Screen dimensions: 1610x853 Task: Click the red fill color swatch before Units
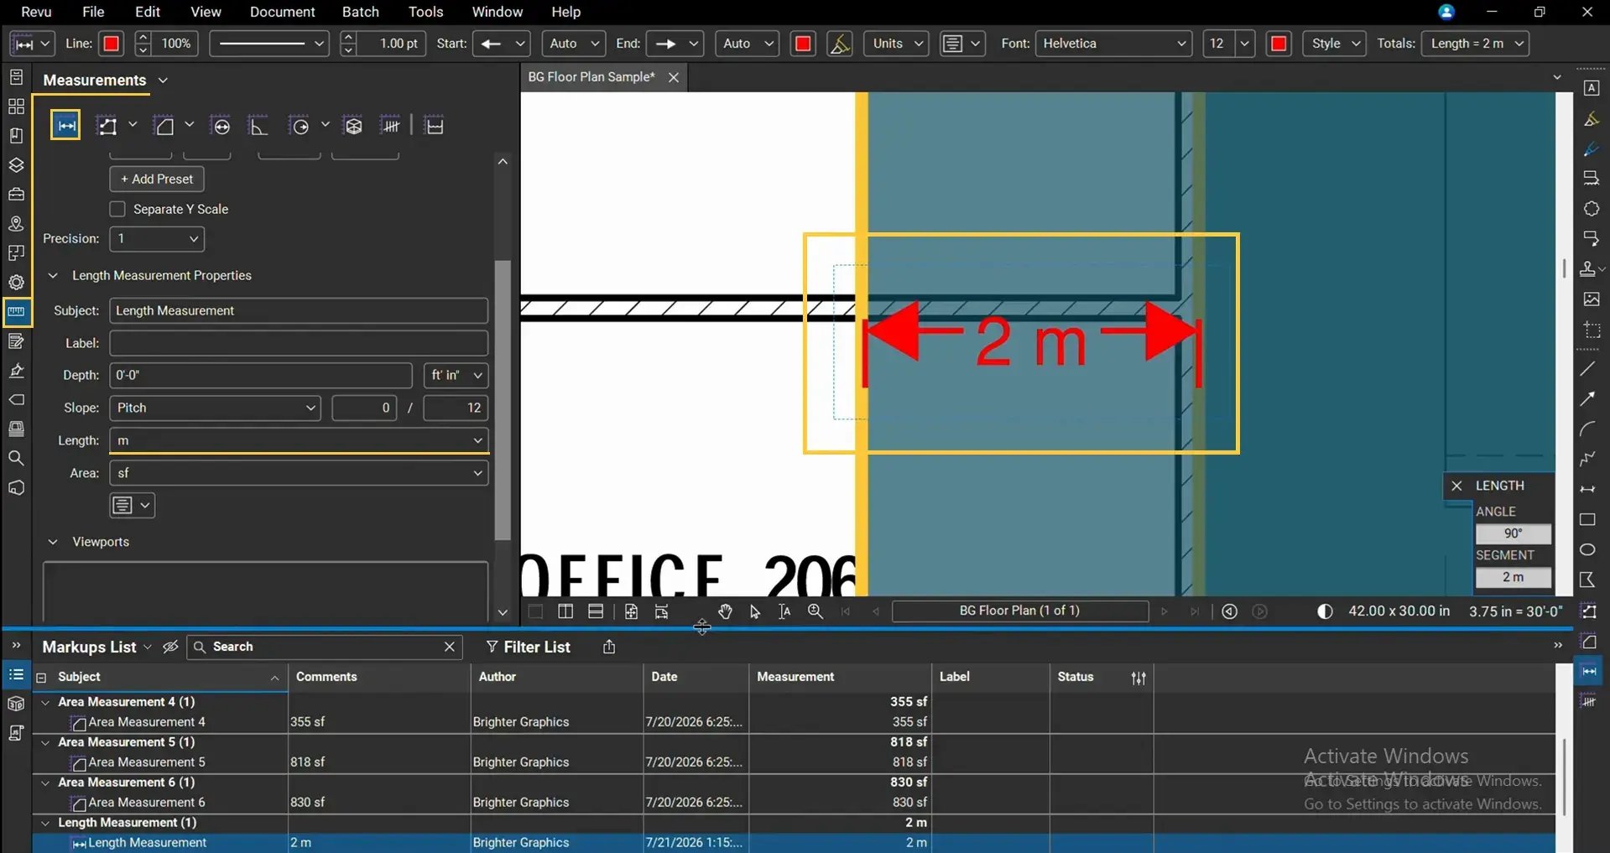[803, 44]
